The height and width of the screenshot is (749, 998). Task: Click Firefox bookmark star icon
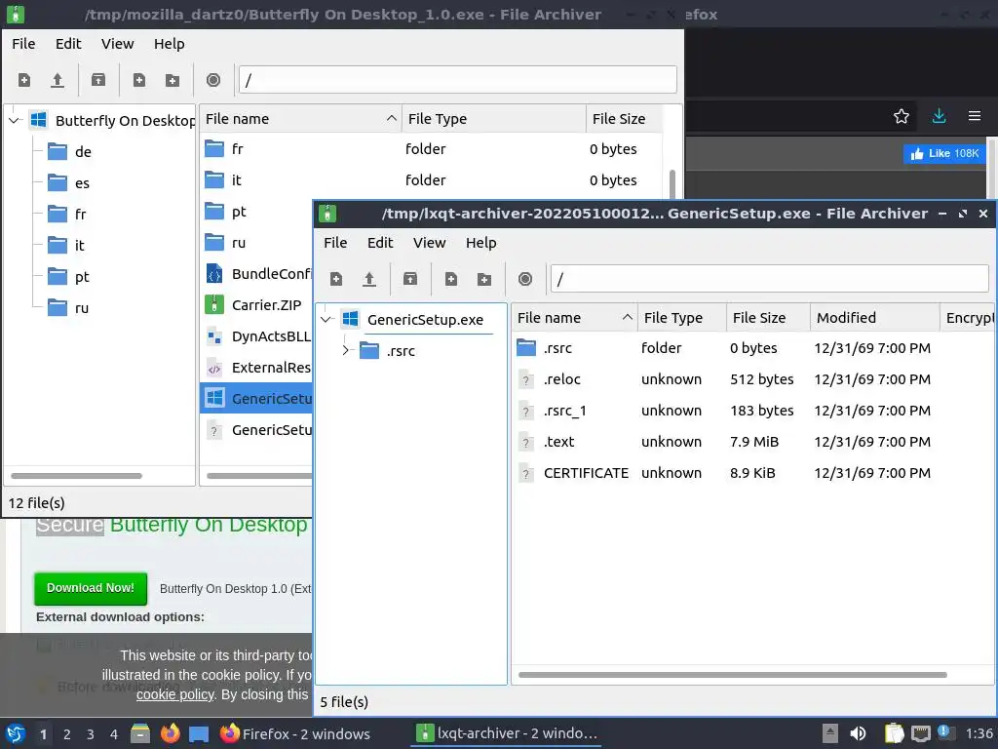[902, 116]
